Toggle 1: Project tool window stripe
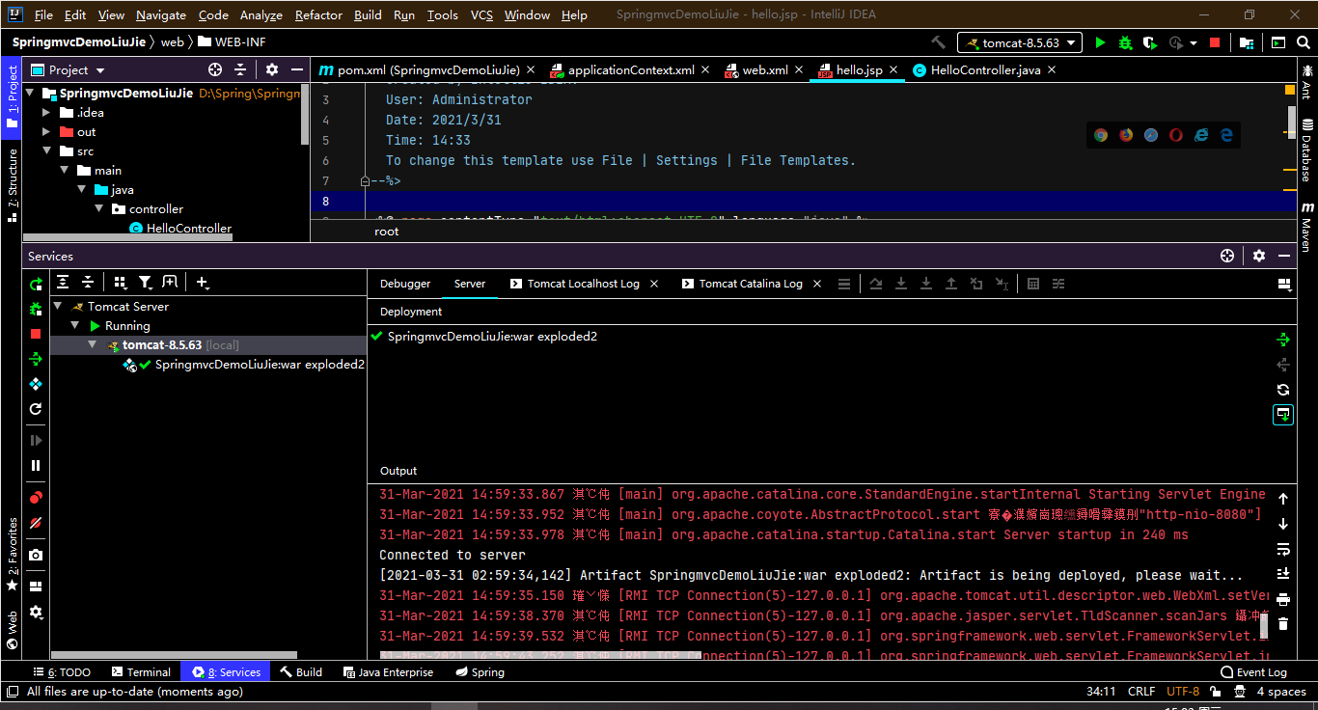This screenshot has width=1318, height=710. [x=12, y=96]
